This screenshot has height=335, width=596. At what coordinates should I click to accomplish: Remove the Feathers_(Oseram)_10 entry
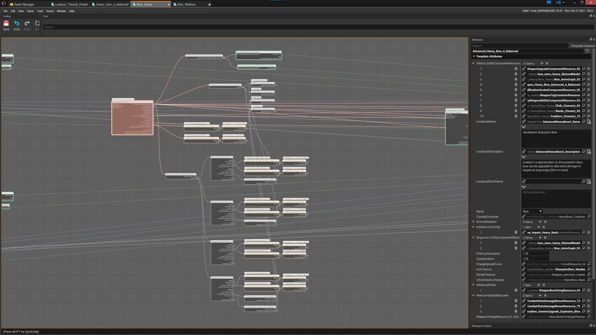[589, 116]
